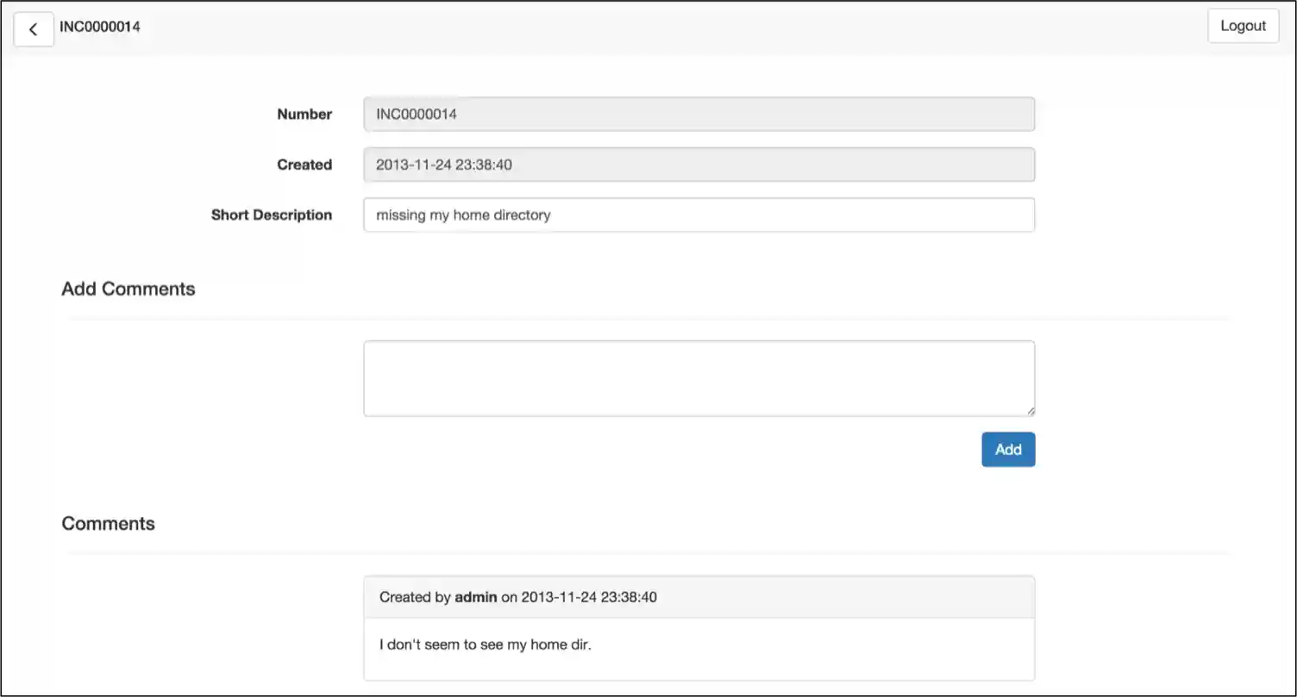
Task: Select the Number field showing INC0000014
Action: click(x=699, y=113)
